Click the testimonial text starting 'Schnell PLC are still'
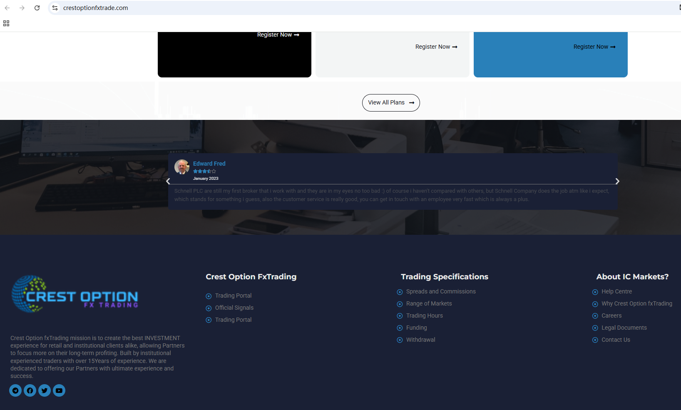 pyautogui.click(x=392, y=195)
